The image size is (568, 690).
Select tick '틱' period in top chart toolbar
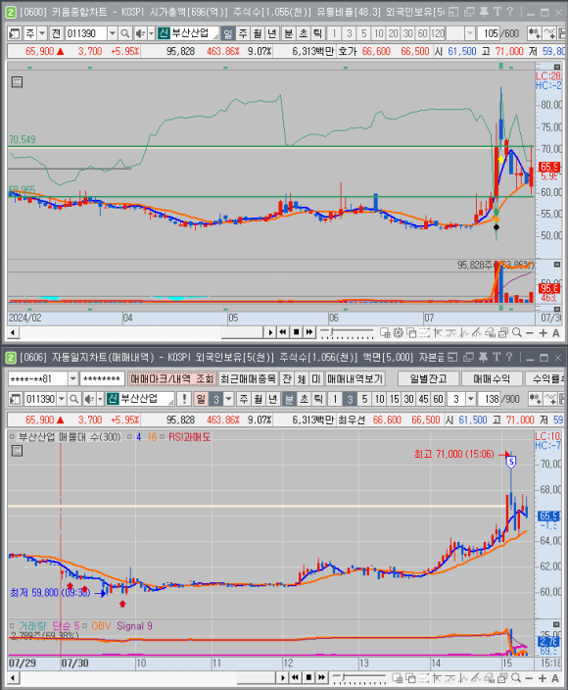pos(318,33)
